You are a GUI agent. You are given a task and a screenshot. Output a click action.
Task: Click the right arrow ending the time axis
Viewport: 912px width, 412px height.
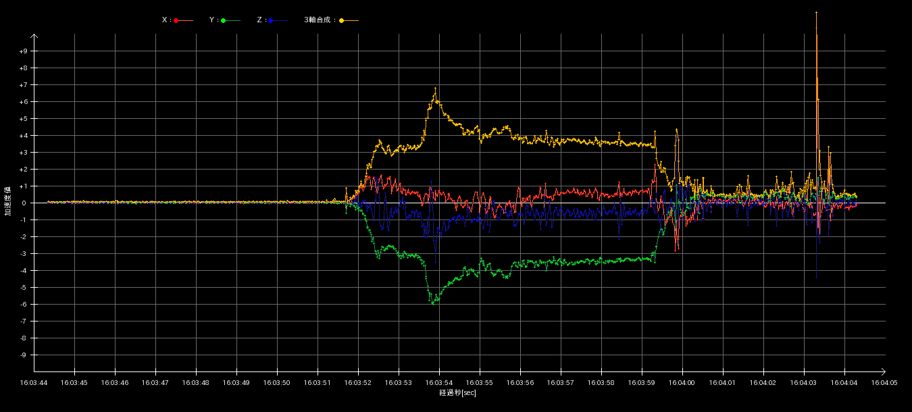882,371
